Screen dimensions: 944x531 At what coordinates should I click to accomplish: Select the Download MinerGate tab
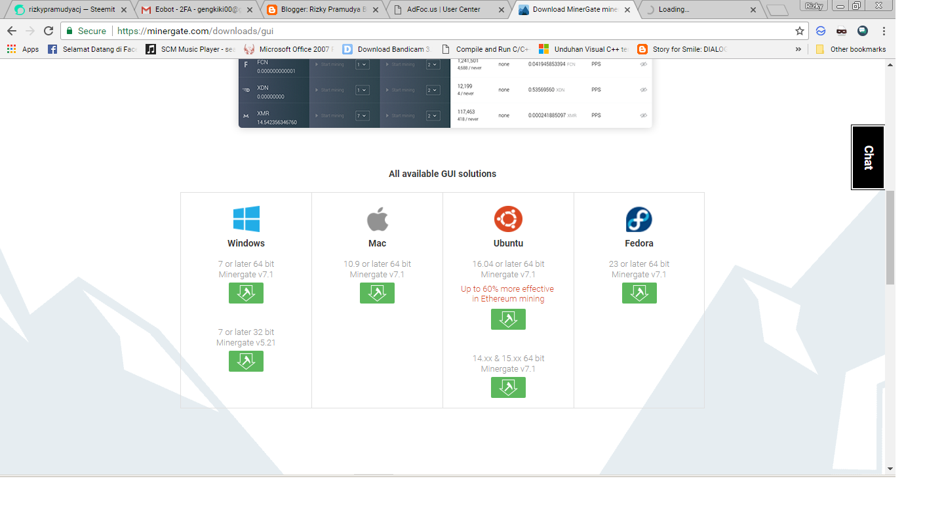pyautogui.click(x=573, y=10)
